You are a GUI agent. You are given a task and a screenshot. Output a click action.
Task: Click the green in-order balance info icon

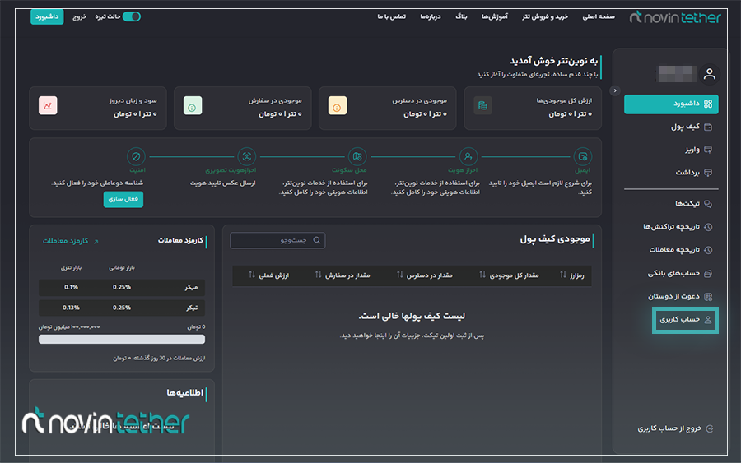[x=193, y=105]
